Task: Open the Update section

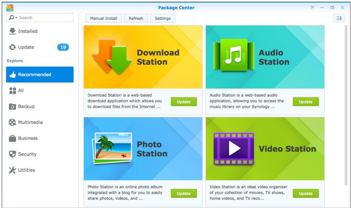Action: 40,47
